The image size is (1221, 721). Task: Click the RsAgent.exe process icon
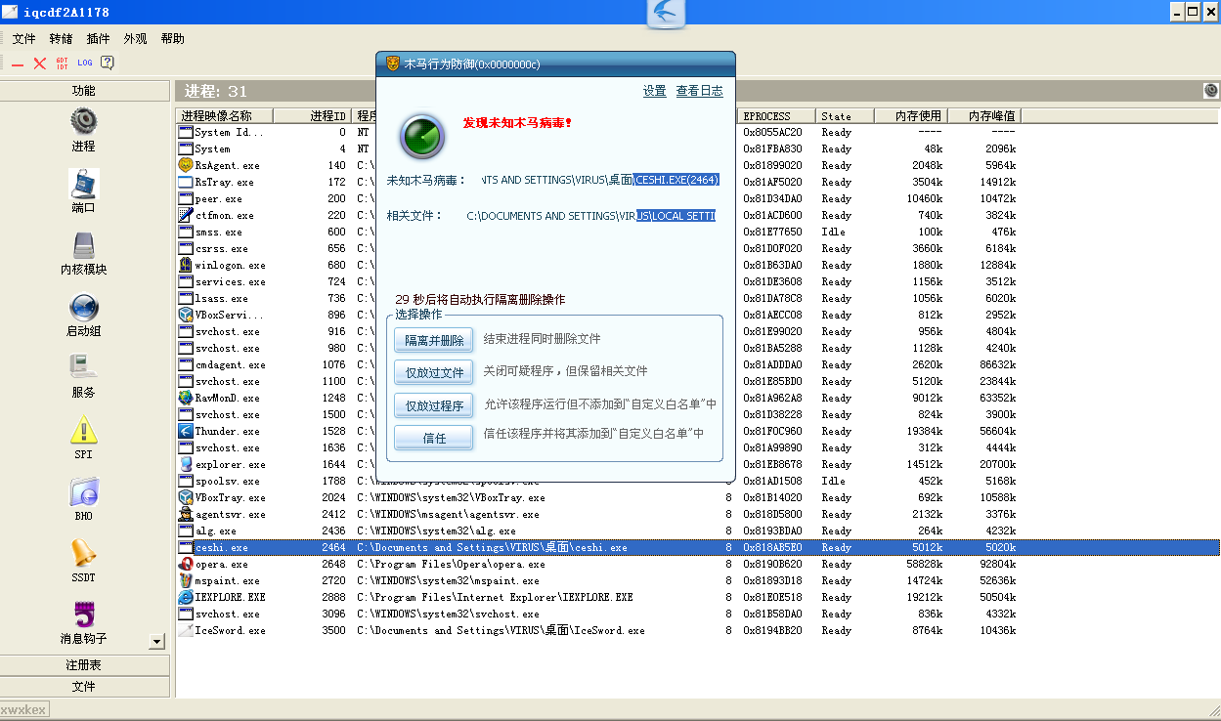pos(186,165)
